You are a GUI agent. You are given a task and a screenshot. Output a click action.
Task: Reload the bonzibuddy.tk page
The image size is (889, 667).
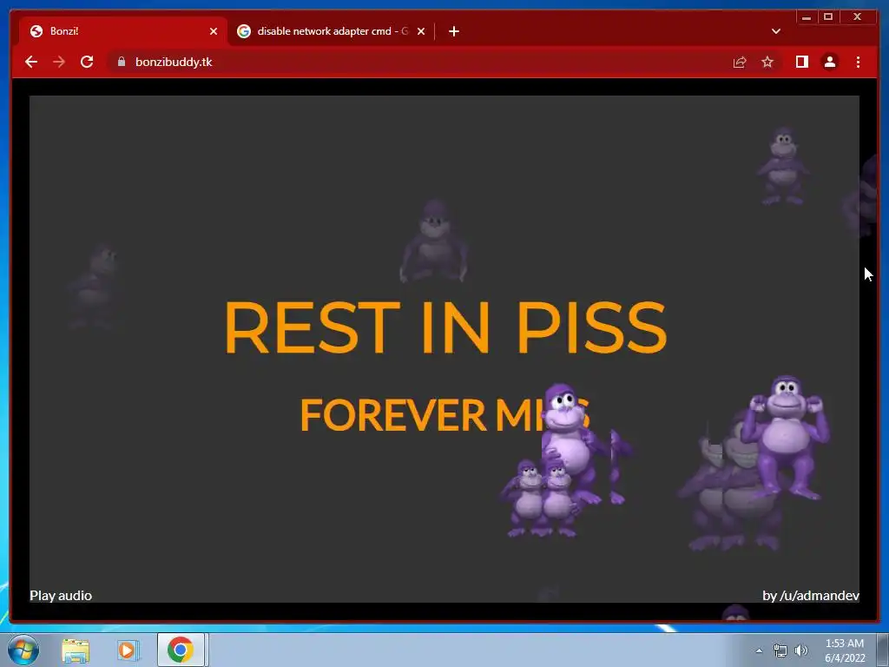(87, 62)
